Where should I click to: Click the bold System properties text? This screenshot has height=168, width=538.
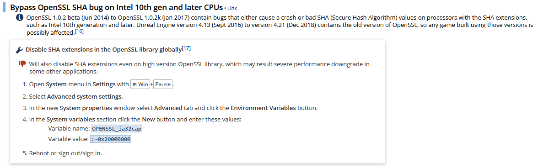tap(86, 108)
